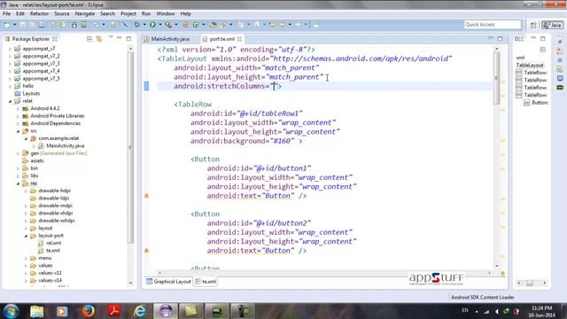Open the Lint options dropdown arrow

click(104, 25)
